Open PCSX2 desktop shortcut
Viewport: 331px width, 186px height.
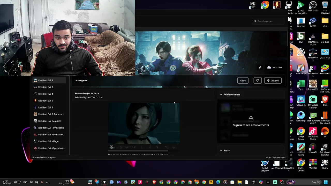click(x=313, y=22)
